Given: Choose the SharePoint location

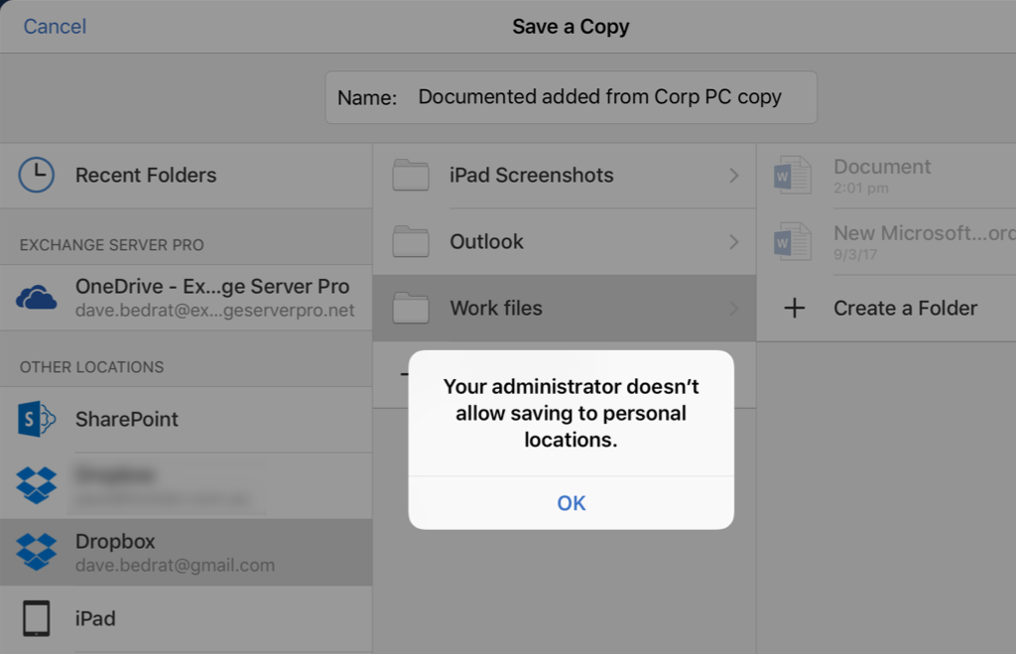Looking at the screenshot, I should pyautogui.click(x=127, y=420).
